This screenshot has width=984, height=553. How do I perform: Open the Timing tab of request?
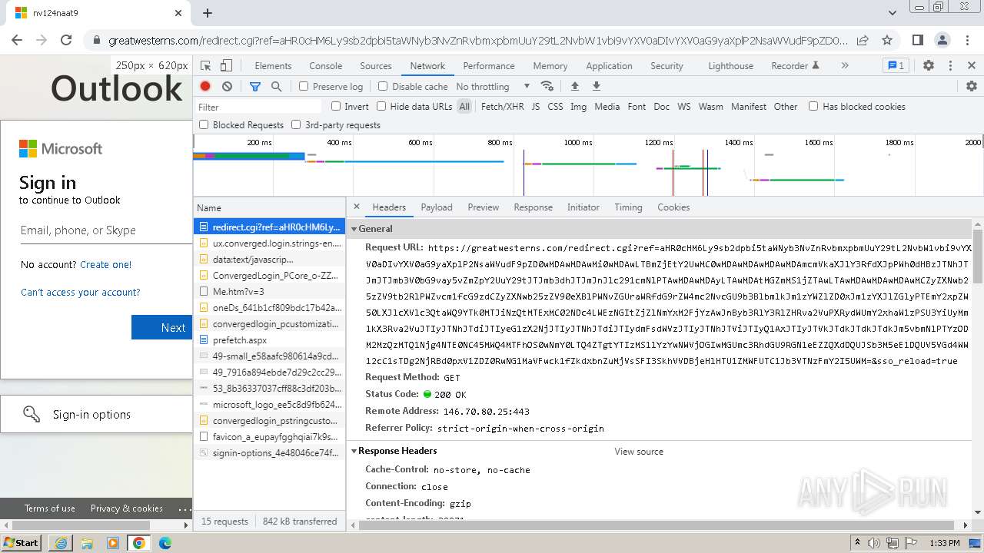628,207
